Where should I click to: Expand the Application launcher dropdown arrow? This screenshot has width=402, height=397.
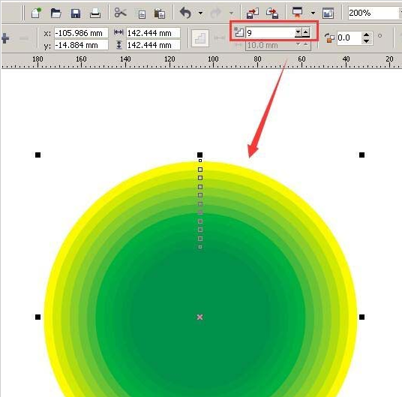pos(313,13)
